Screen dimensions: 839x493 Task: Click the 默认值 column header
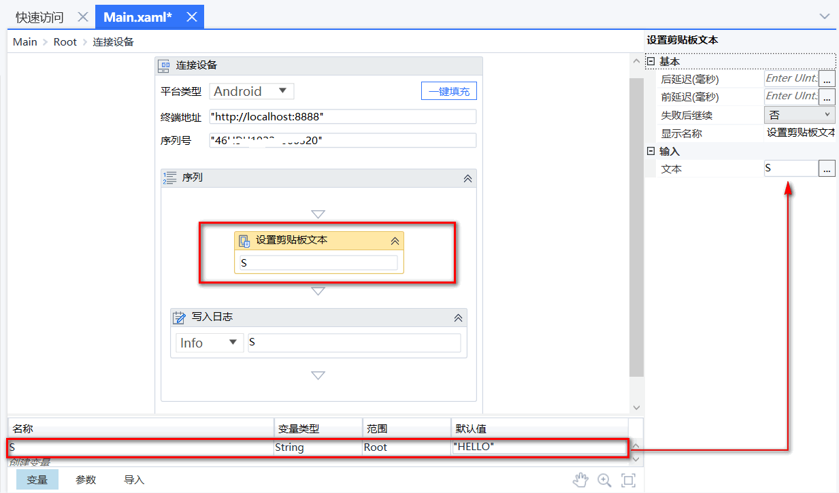coord(538,429)
